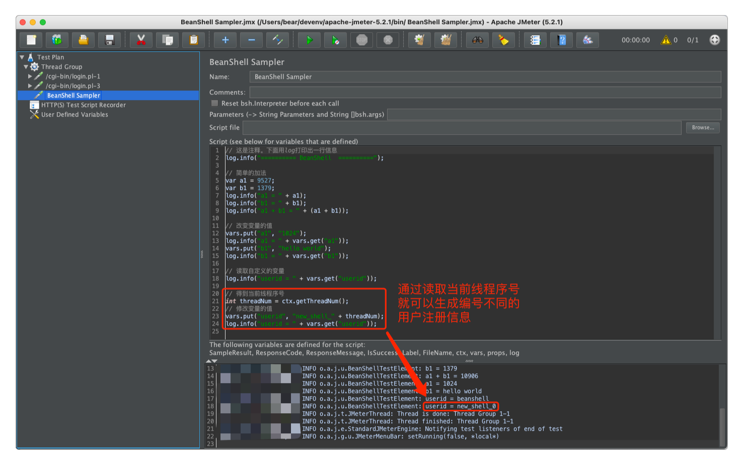Click script line 'int threadNum = ctx.getThreadNum();'
The height and width of the screenshot is (465, 743).
pyautogui.click(x=287, y=301)
